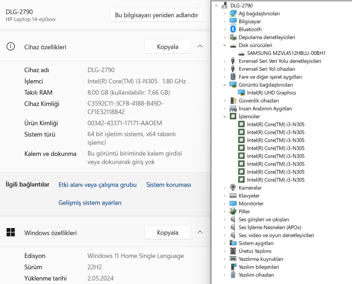352x284 pixels.
Task: Expand the Klavyeler node arrow
Action: 224,196
